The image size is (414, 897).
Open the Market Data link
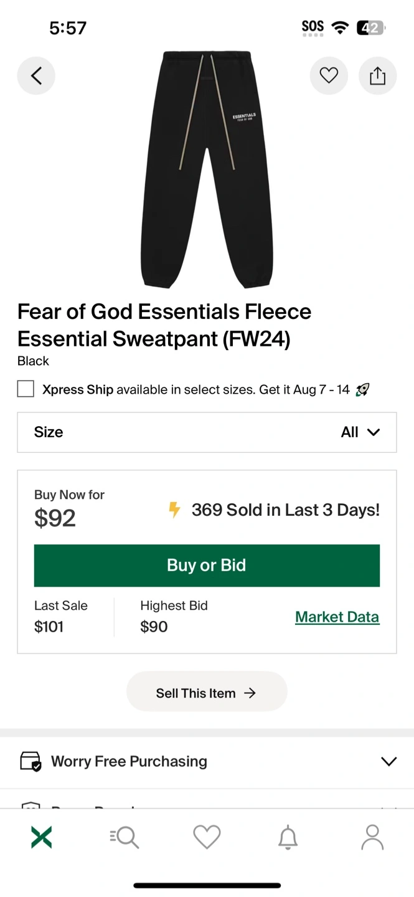(x=337, y=617)
